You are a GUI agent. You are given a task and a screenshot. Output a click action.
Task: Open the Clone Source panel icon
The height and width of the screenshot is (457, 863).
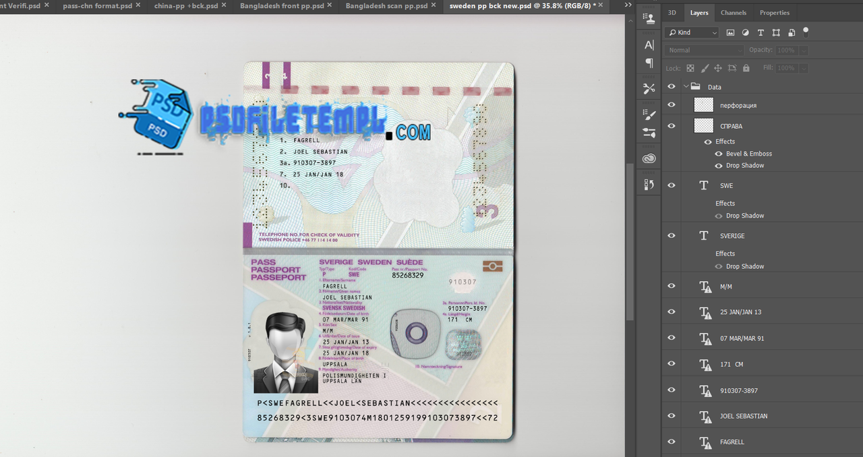click(x=649, y=19)
